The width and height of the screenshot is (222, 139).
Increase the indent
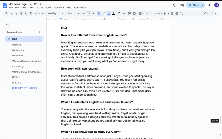click(x=177, y=14)
